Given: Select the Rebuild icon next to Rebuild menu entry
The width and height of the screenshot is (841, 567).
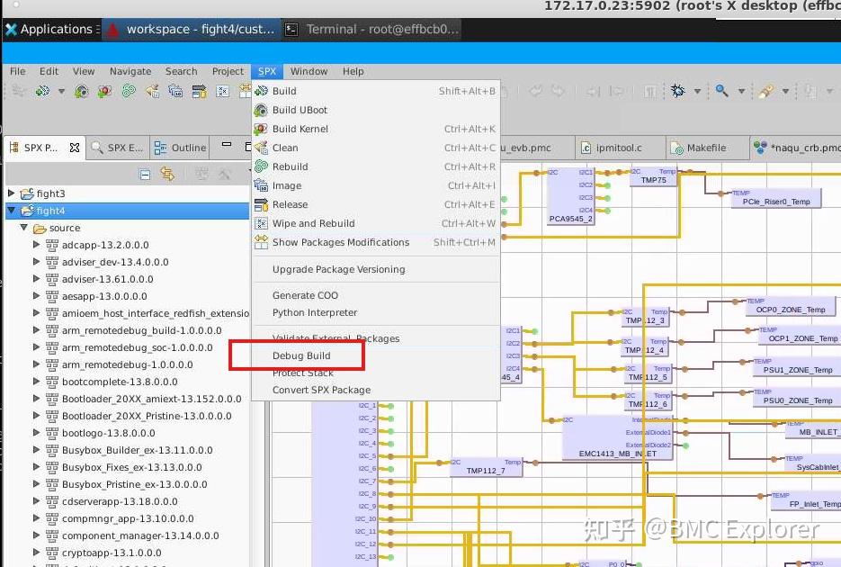Looking at the screenshot, I should coord(260,166).
